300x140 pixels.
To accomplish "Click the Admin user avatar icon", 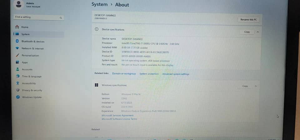I will tap(19, 4).
